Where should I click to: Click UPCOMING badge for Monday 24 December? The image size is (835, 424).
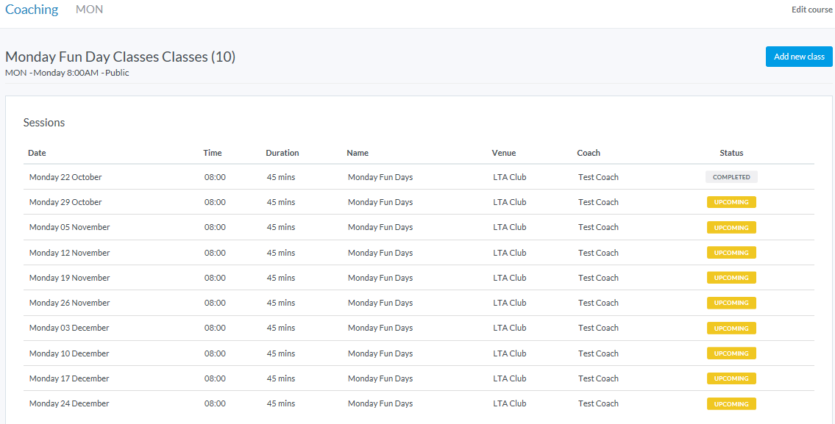point(731,404)
